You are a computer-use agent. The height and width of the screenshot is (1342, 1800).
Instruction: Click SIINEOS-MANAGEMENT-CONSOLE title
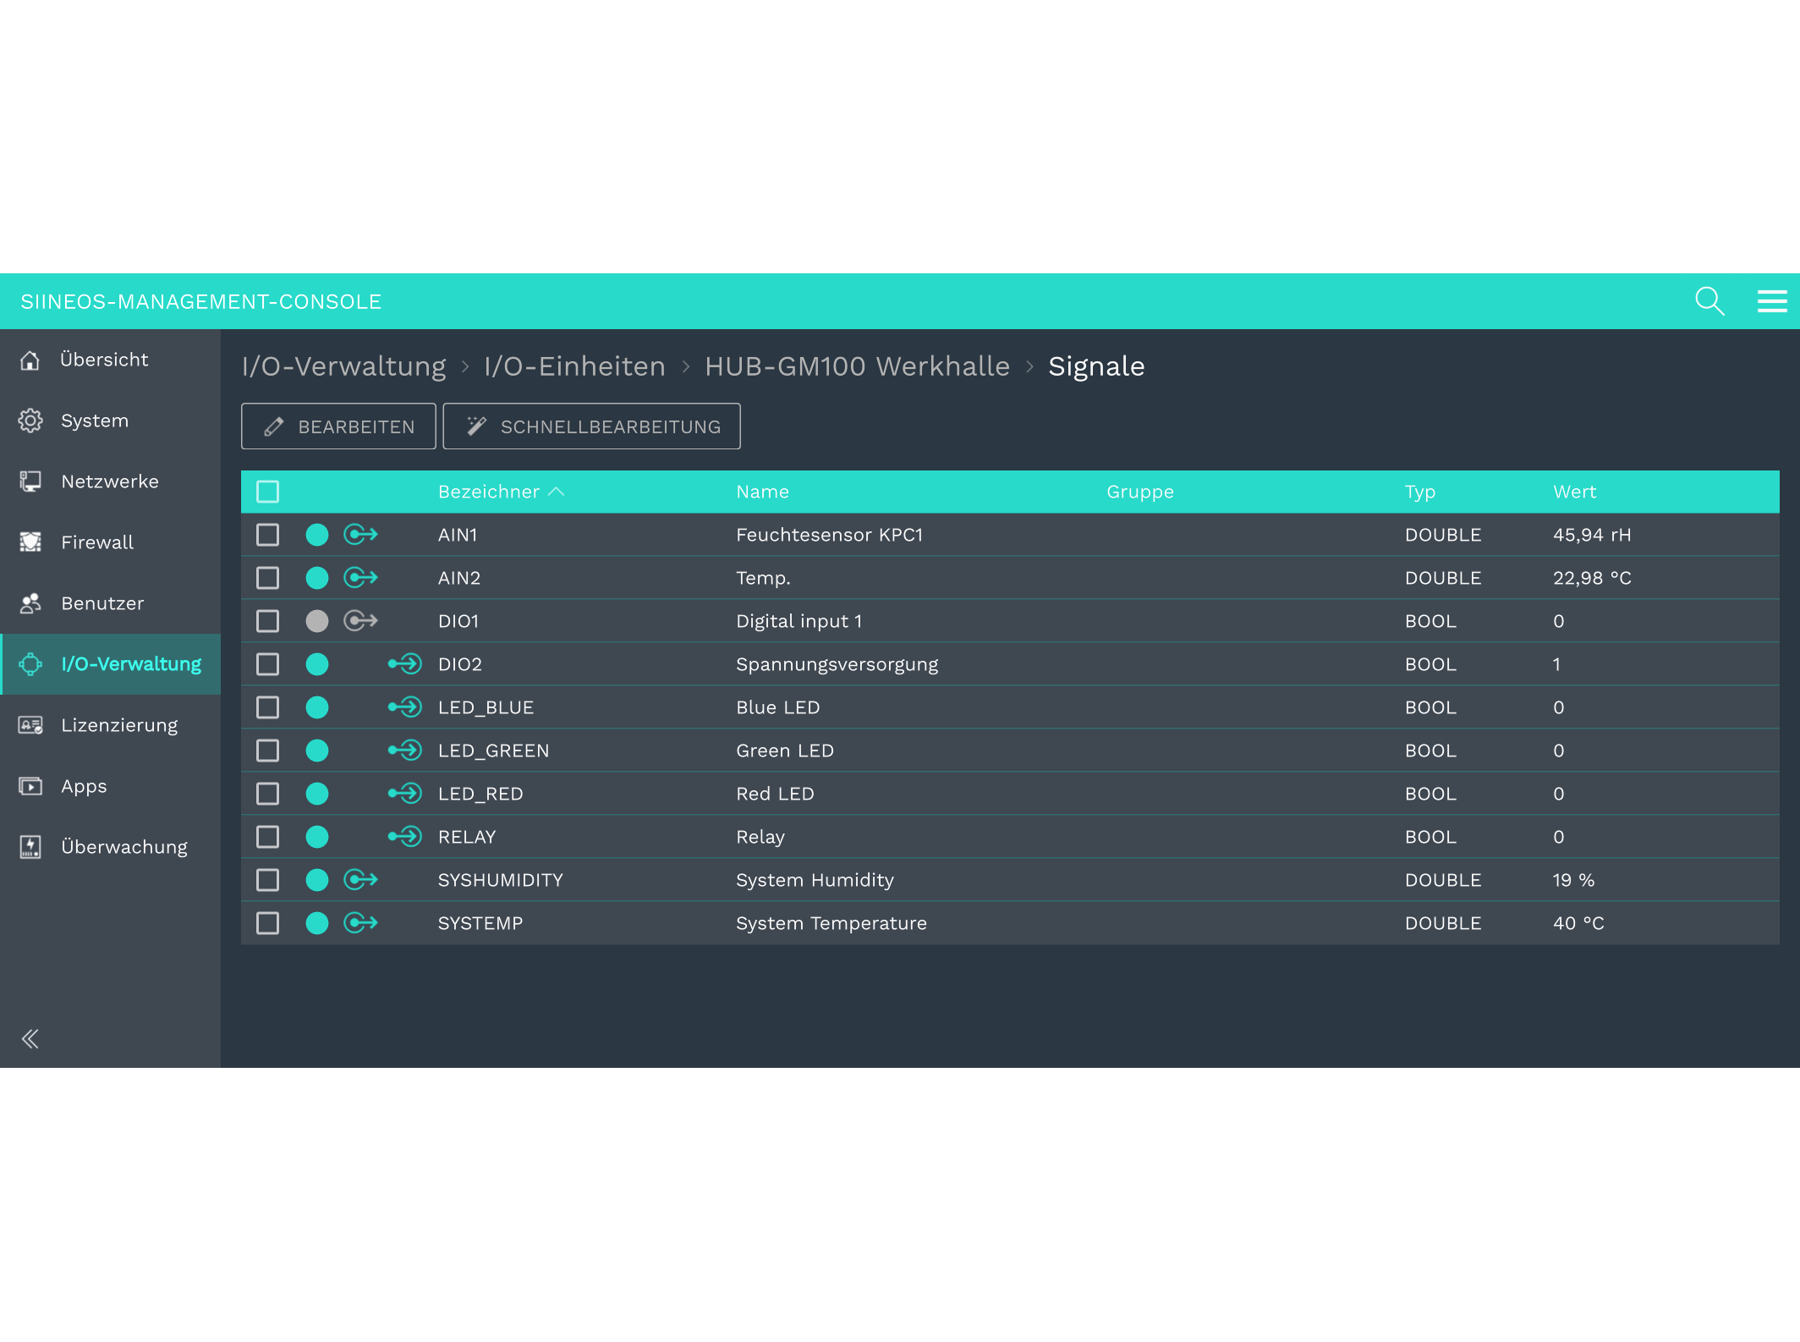[x=201, y=302]
